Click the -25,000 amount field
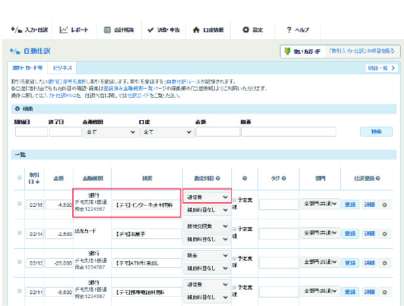This screenshot has width=404, height=306. click(x=58, y=263)
